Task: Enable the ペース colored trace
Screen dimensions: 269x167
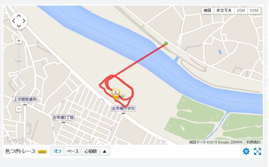Action: pos(73,151)
